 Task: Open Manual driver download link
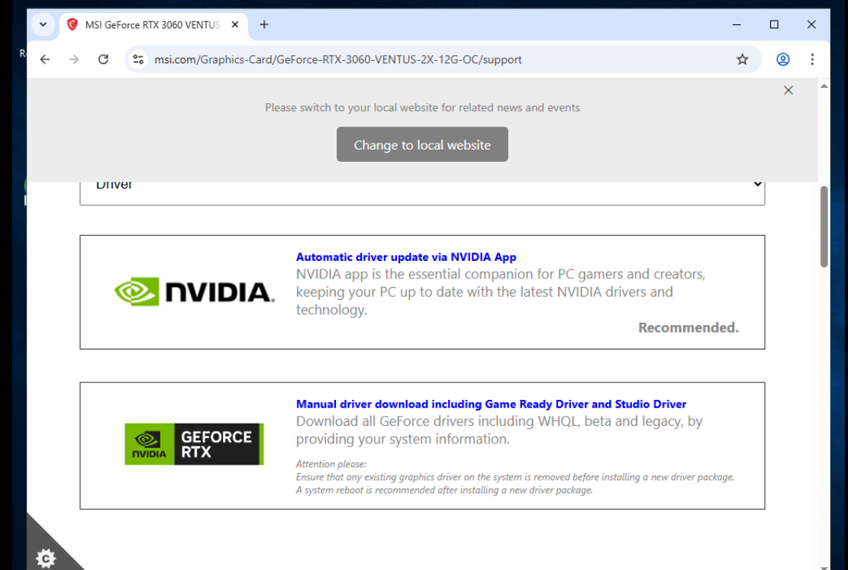491,404
